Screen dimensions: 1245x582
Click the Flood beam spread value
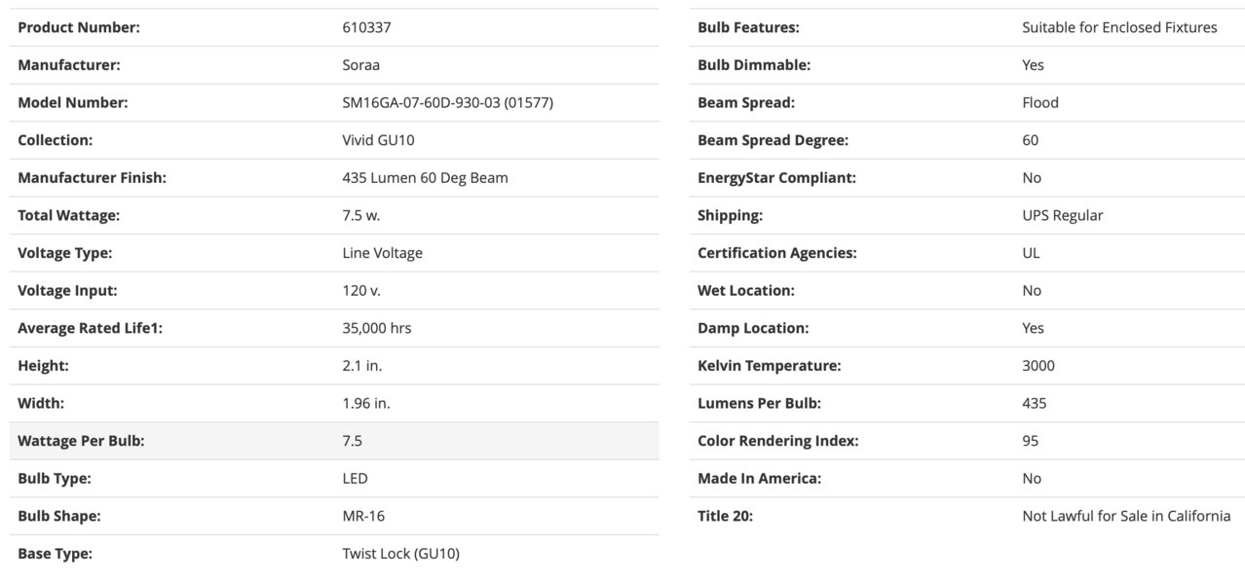[1040, 102]
